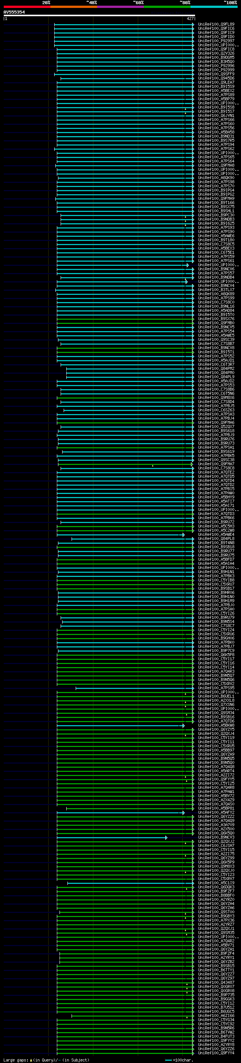Select the UniRef100_B9ND31 label

(216, 136)
